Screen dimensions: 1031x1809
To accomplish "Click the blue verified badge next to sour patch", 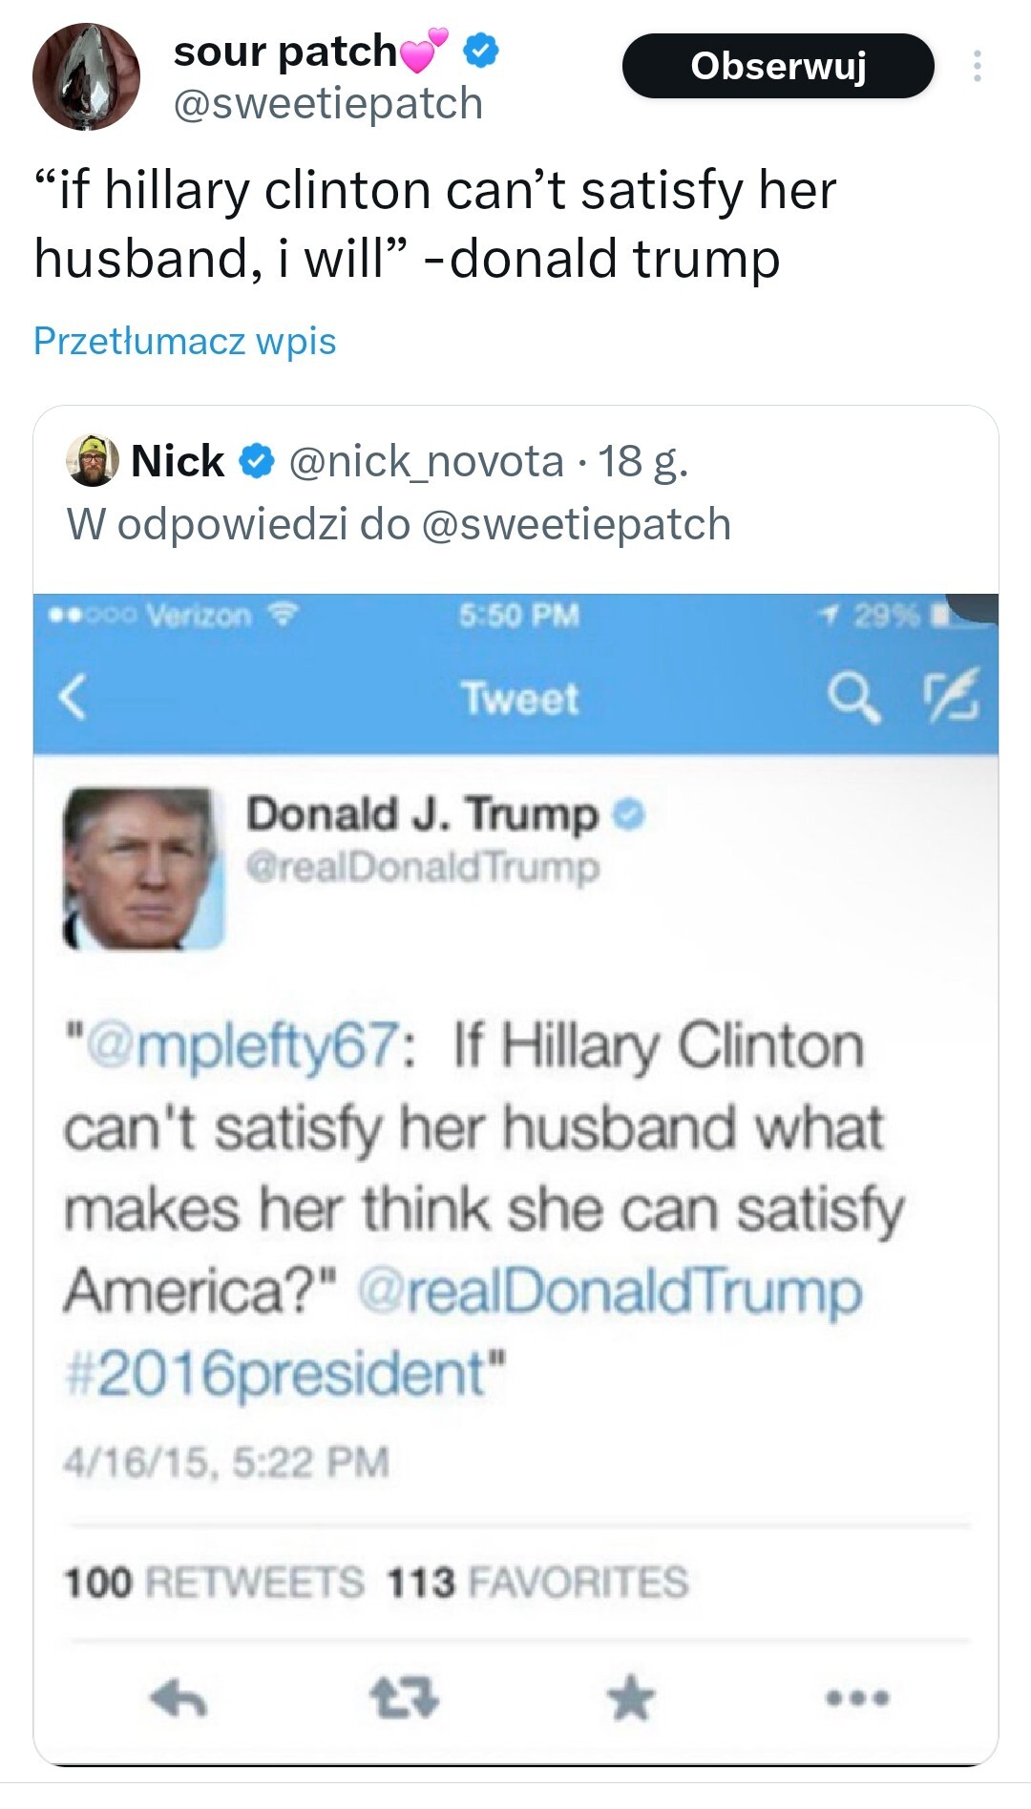I will pos(481,51).
